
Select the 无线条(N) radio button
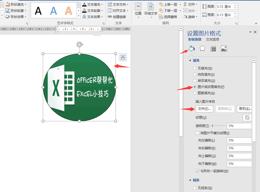coord(195,188)
